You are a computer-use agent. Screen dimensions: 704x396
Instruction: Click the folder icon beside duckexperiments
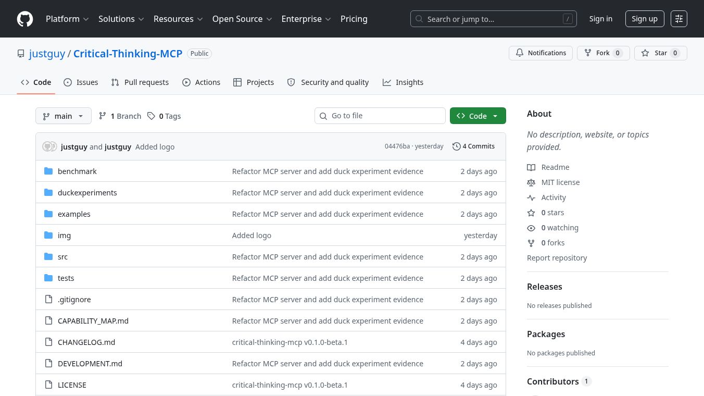(48, 192)
